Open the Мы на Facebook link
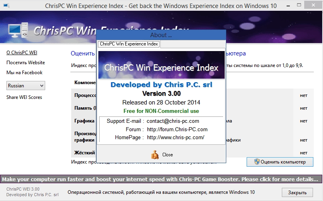The width and height of the screenshot is (323, 201). pyautogui.click(x=24, y=73)
